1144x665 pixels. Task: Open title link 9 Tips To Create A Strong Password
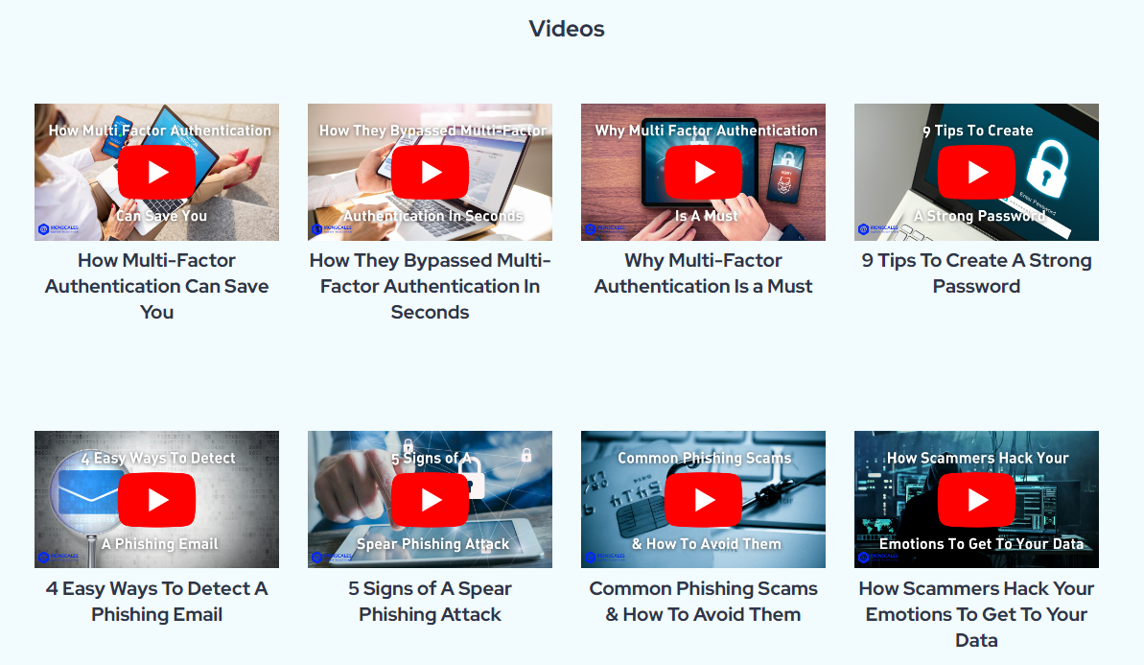point(976,273)
